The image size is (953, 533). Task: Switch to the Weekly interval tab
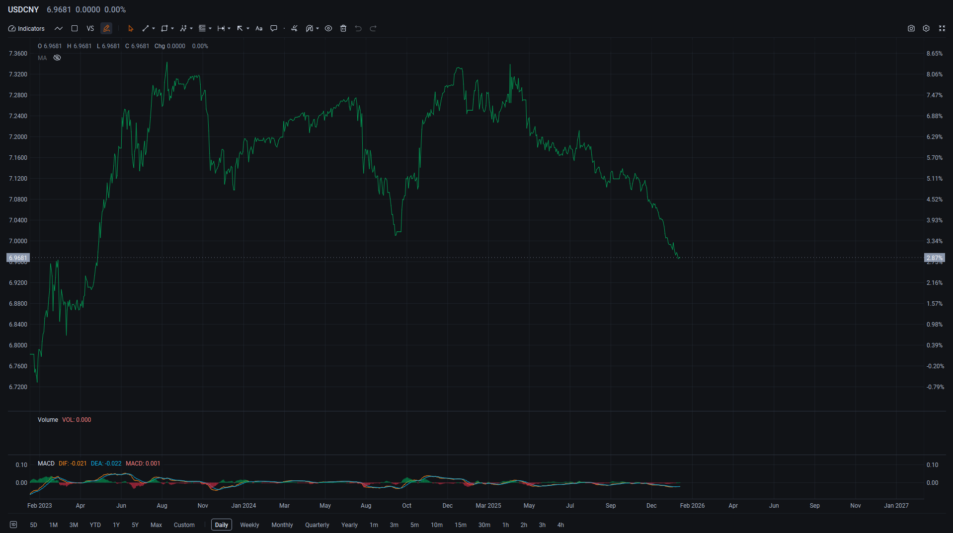(249, 525)
